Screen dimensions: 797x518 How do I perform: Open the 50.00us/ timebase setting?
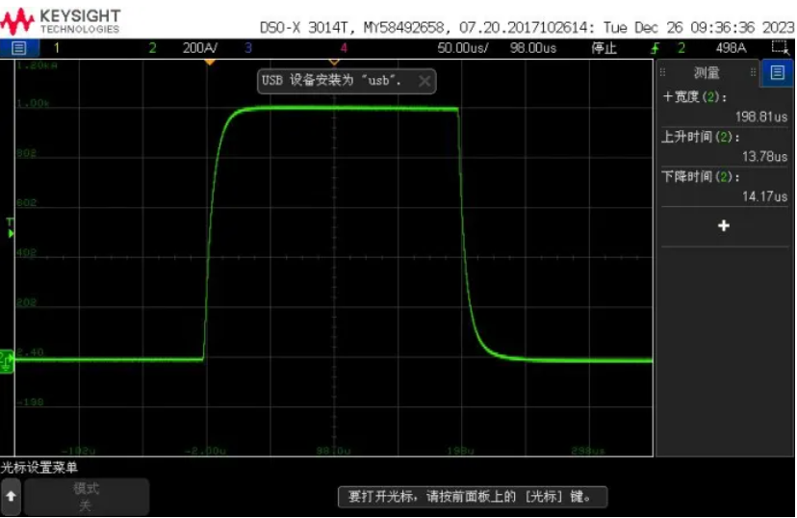(462, 48)
